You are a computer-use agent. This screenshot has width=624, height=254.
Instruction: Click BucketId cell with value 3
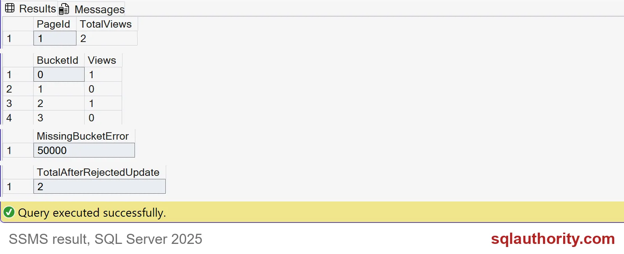[x=59, y=118]
